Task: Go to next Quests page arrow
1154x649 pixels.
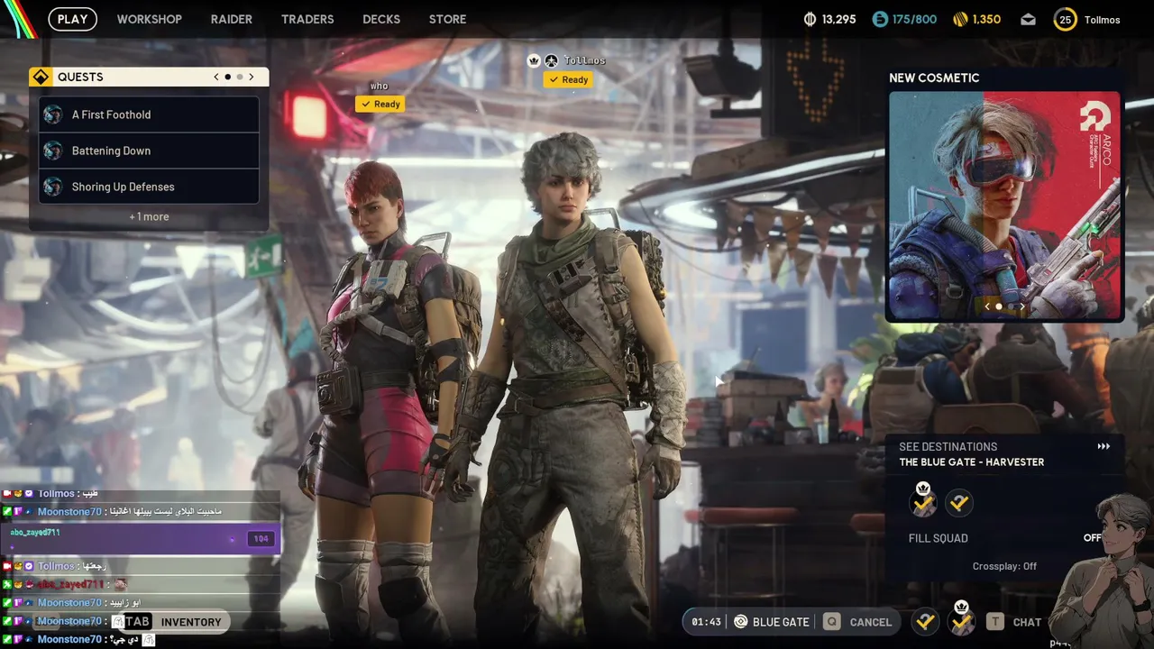Action: click(x=252, y=77)
